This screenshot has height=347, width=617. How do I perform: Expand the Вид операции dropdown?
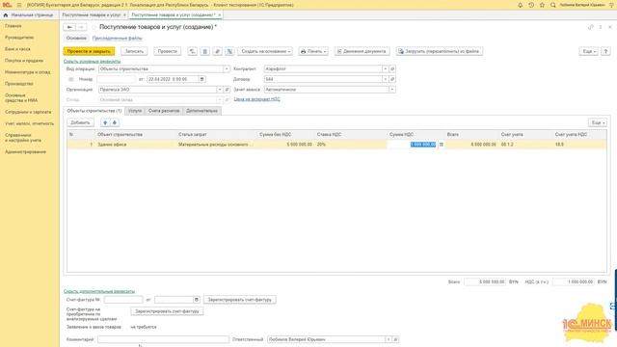pyautogui.click(x=227, y=68)
